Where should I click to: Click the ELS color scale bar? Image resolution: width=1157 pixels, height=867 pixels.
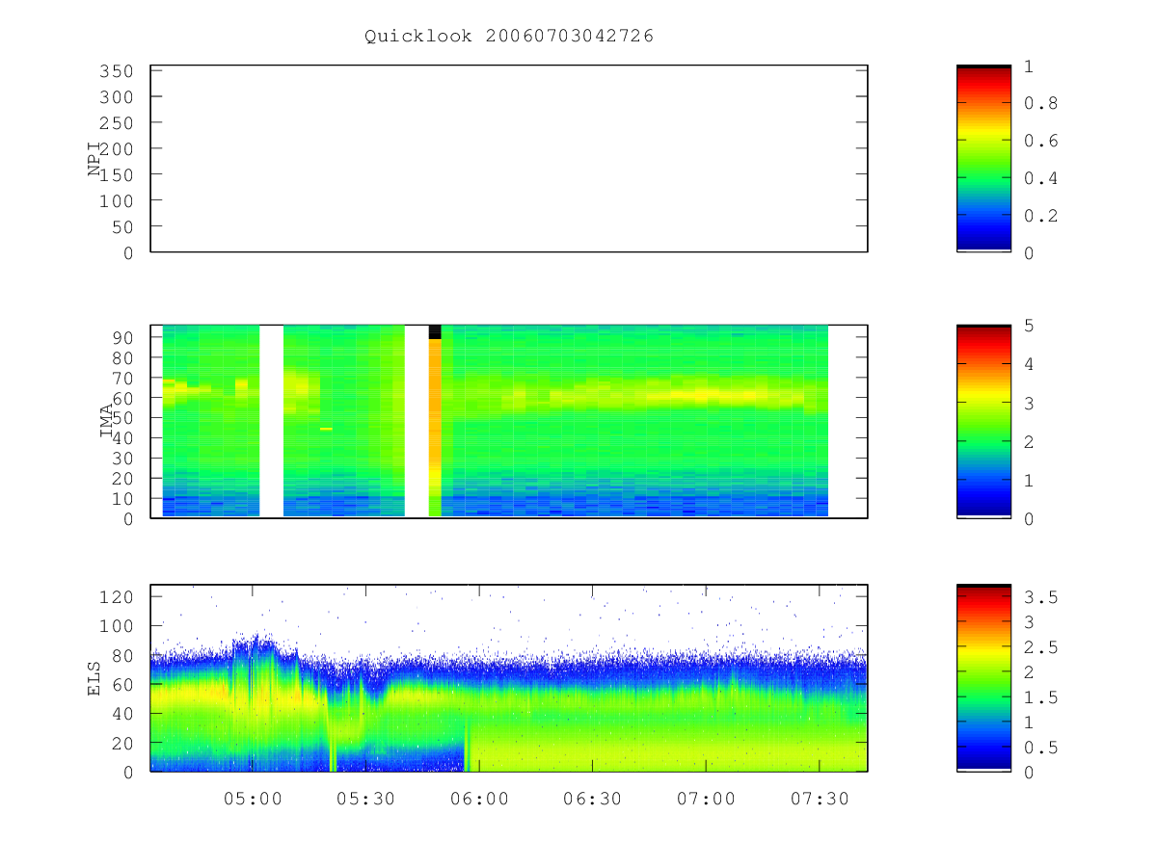[x=983, y=678]
